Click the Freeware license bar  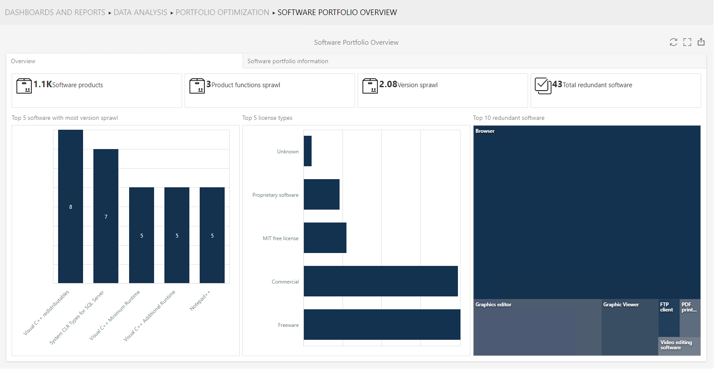point(382,324)
